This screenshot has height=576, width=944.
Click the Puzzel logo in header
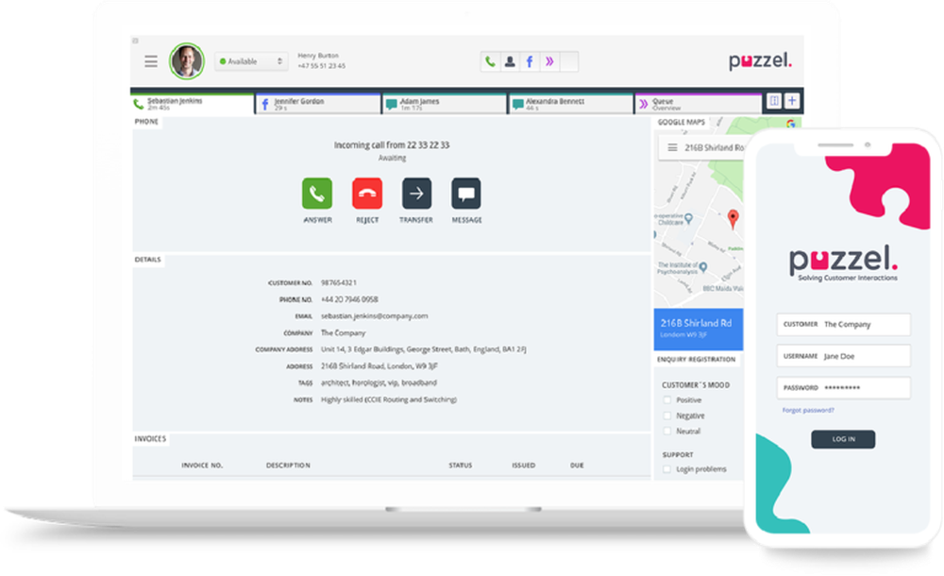tap(760, 60)
